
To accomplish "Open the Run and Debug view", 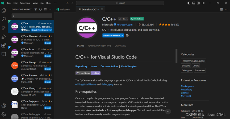I will (x=4, y=36).
